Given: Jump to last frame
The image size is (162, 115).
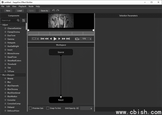Looking at the screenshot, I should pyautogui.click(x=68, y=39).
